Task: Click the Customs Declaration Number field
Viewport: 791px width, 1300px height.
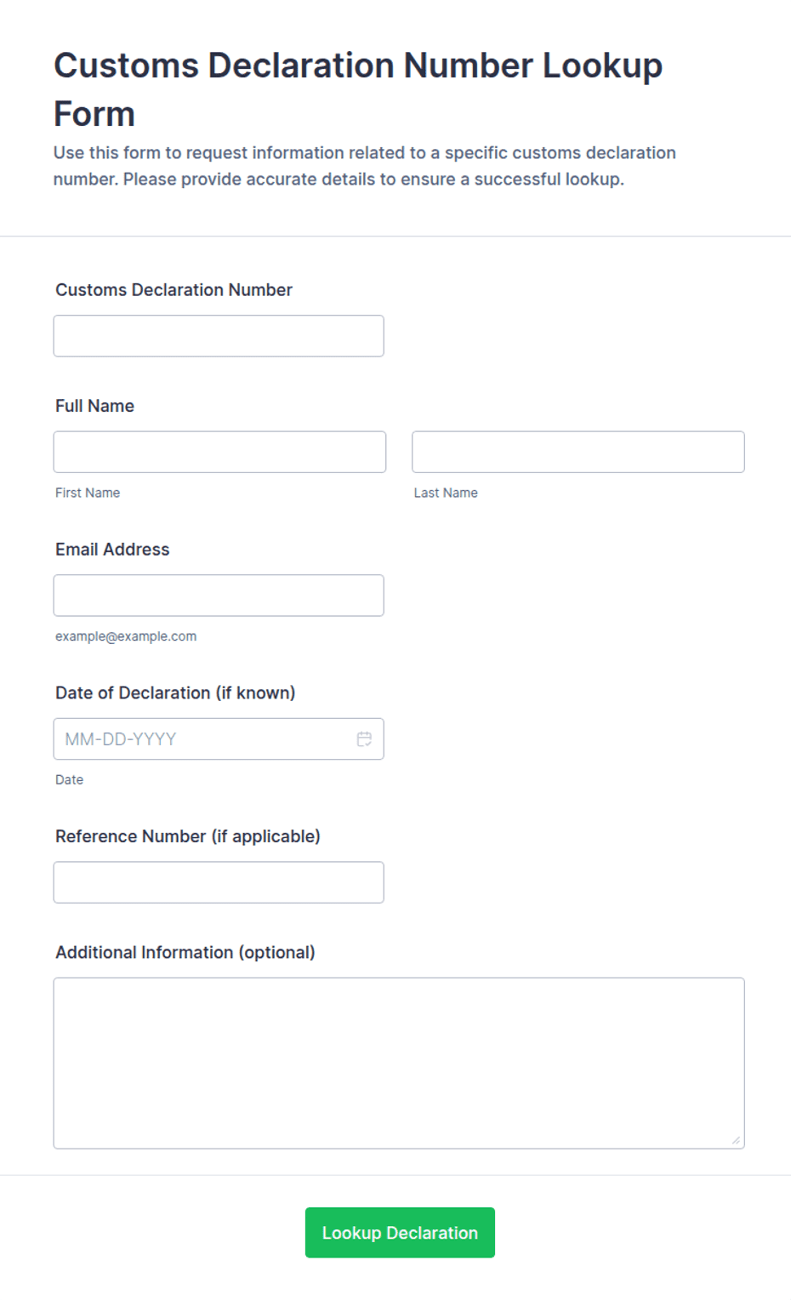Action: [219, 336]
